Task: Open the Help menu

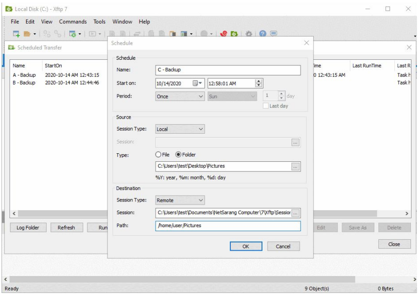Action: click(x=144, y=22)
